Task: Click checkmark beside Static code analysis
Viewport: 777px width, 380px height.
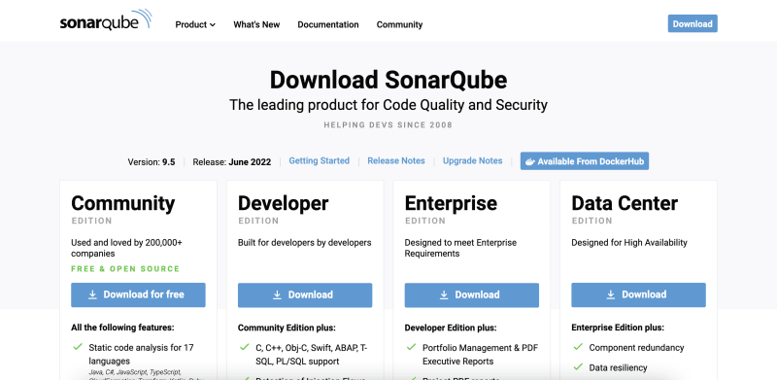Action: pos(78,347)
